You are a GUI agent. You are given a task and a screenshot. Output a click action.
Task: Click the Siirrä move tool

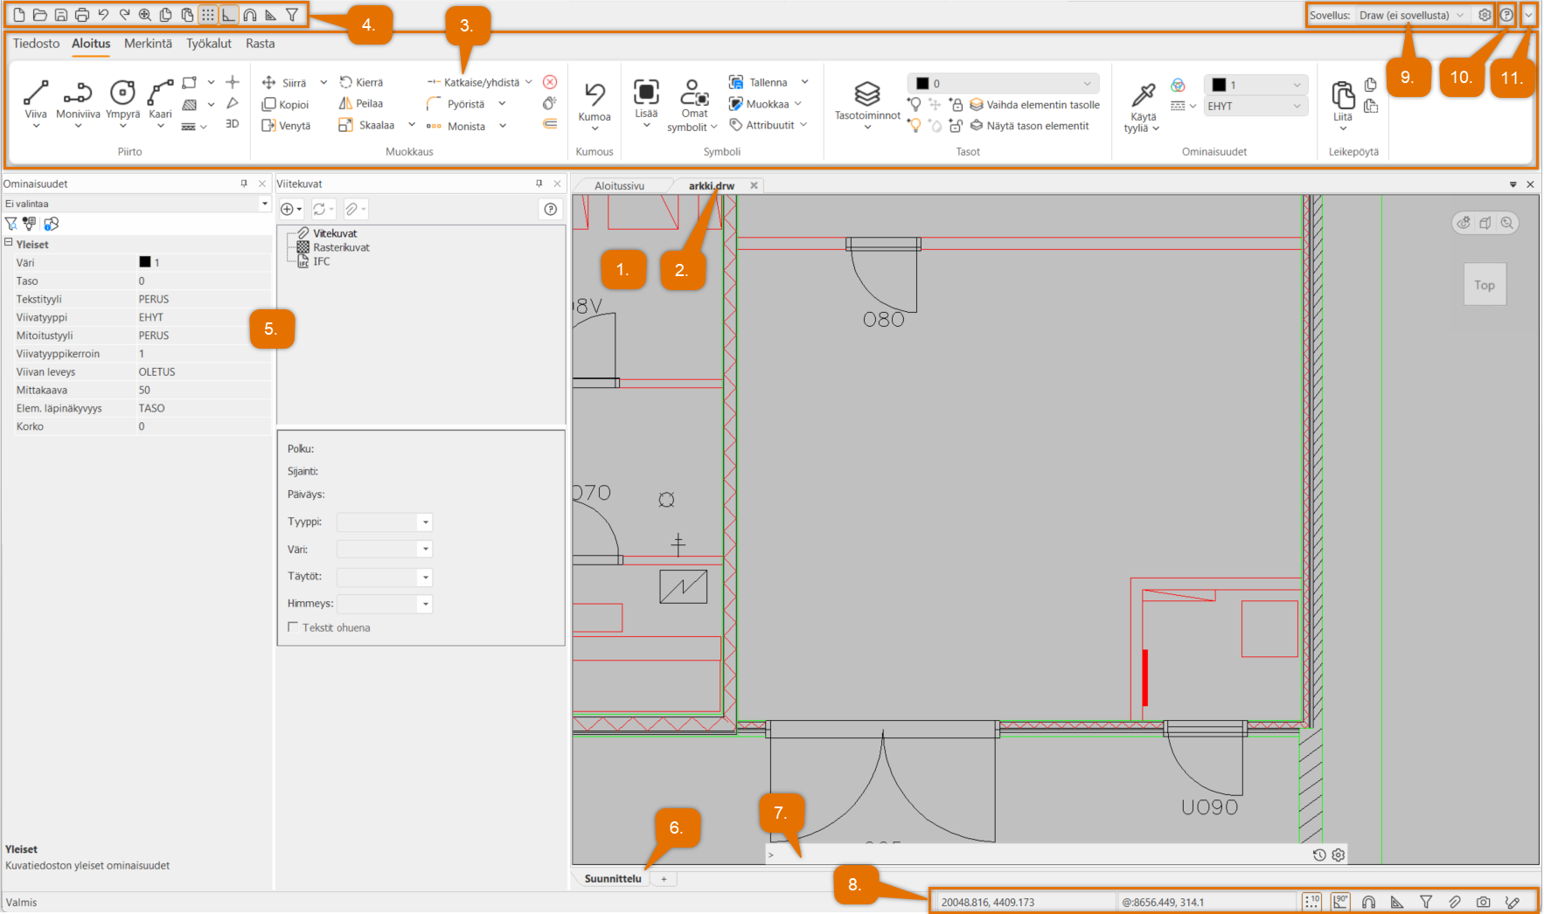tap(285, 83)
